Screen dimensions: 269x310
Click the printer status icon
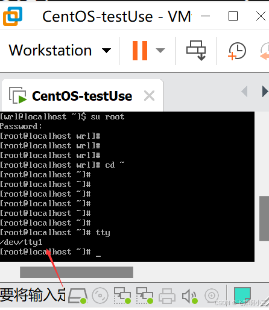coord(167,296)
